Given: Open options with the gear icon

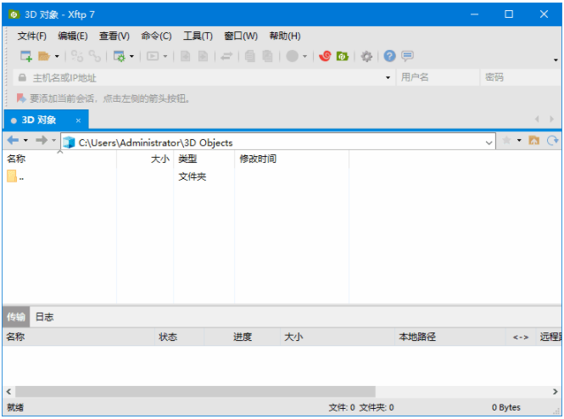Looking at the screenshot, I should point(366,57).
